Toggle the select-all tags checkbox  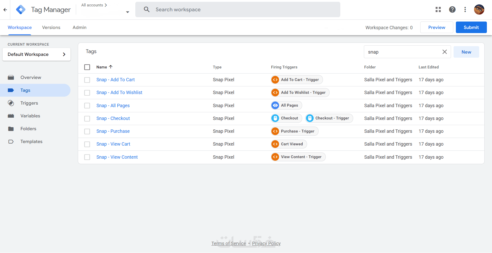pyautogui.click(x=87, y=67)
